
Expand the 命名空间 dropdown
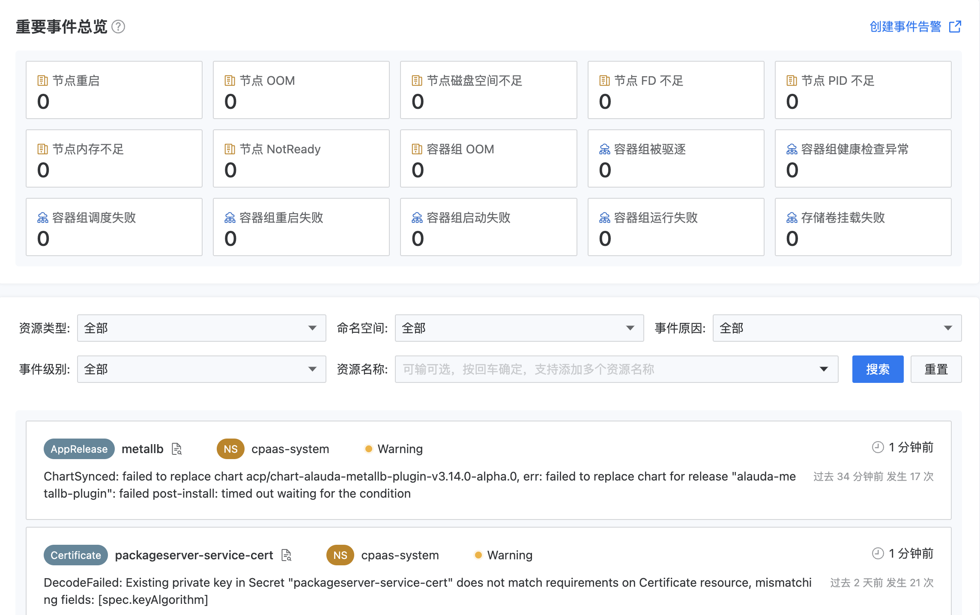519,328
